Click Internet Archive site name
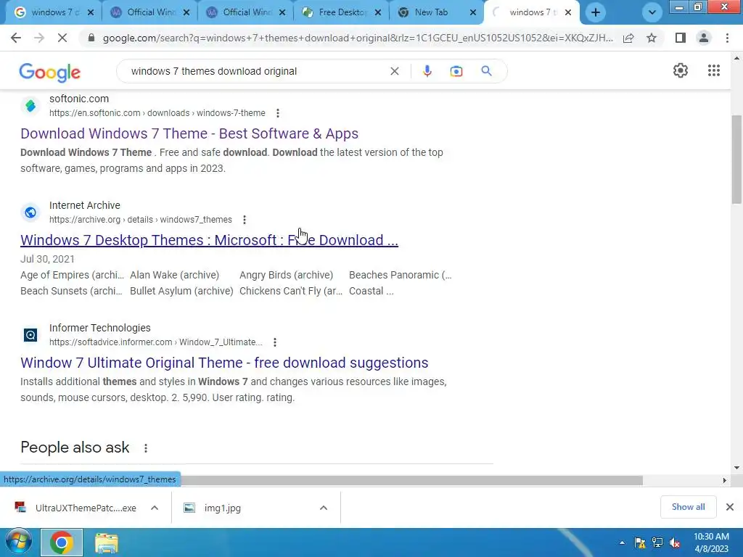This screenshot has width=743, height=557. 85,205
